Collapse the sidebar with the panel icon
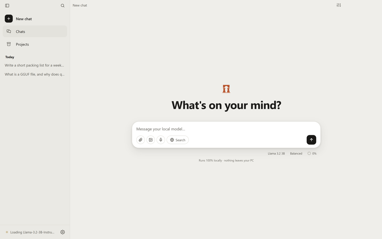The image size is (382, 239). point(7,6)
